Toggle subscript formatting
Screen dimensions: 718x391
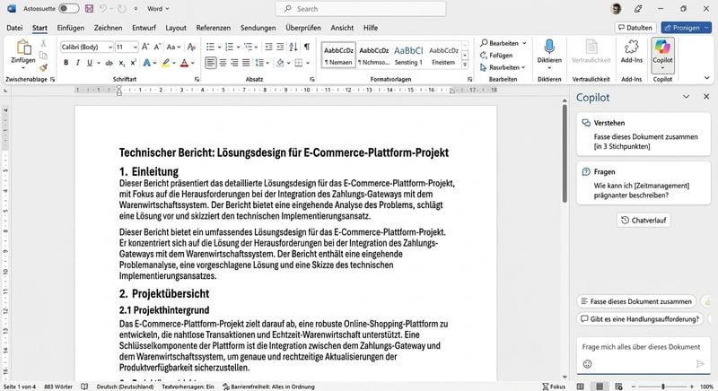(x=122, y=63)
